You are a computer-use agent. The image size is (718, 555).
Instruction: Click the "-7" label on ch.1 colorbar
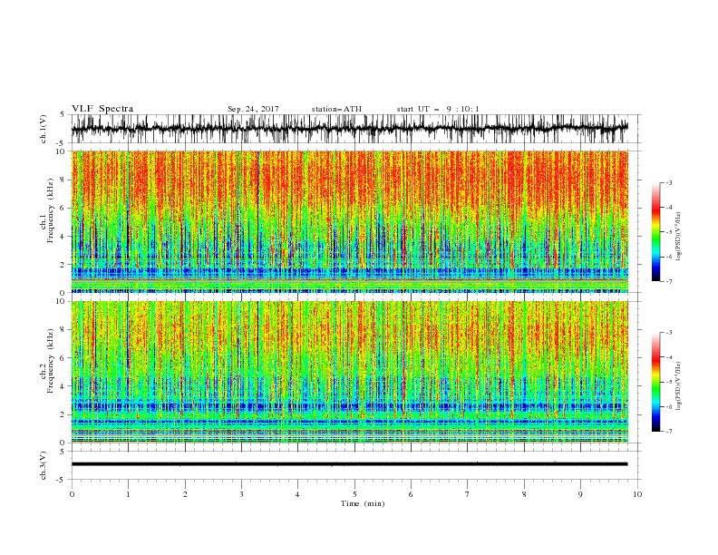pos(669,281)
